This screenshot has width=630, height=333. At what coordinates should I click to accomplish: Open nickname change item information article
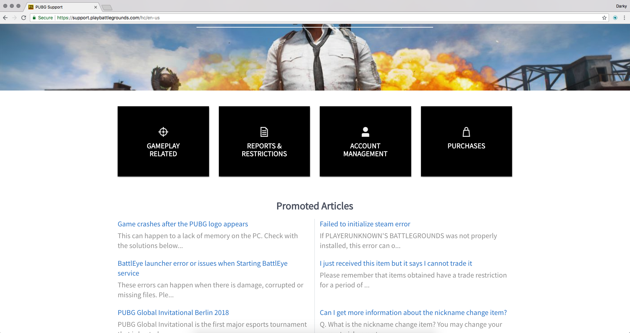[413, 313]
